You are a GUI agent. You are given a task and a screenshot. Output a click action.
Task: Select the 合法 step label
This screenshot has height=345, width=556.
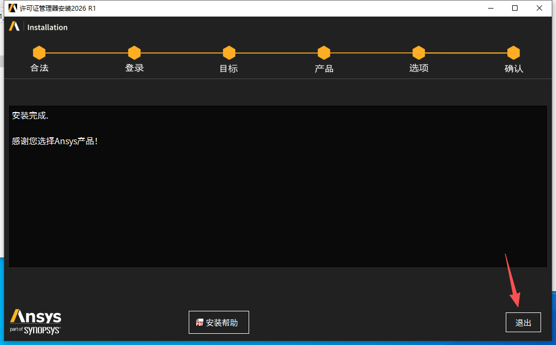[x=39, y=68]
